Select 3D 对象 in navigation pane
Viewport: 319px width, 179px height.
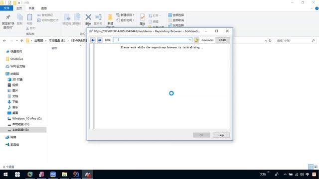click(x=17, y=80)
